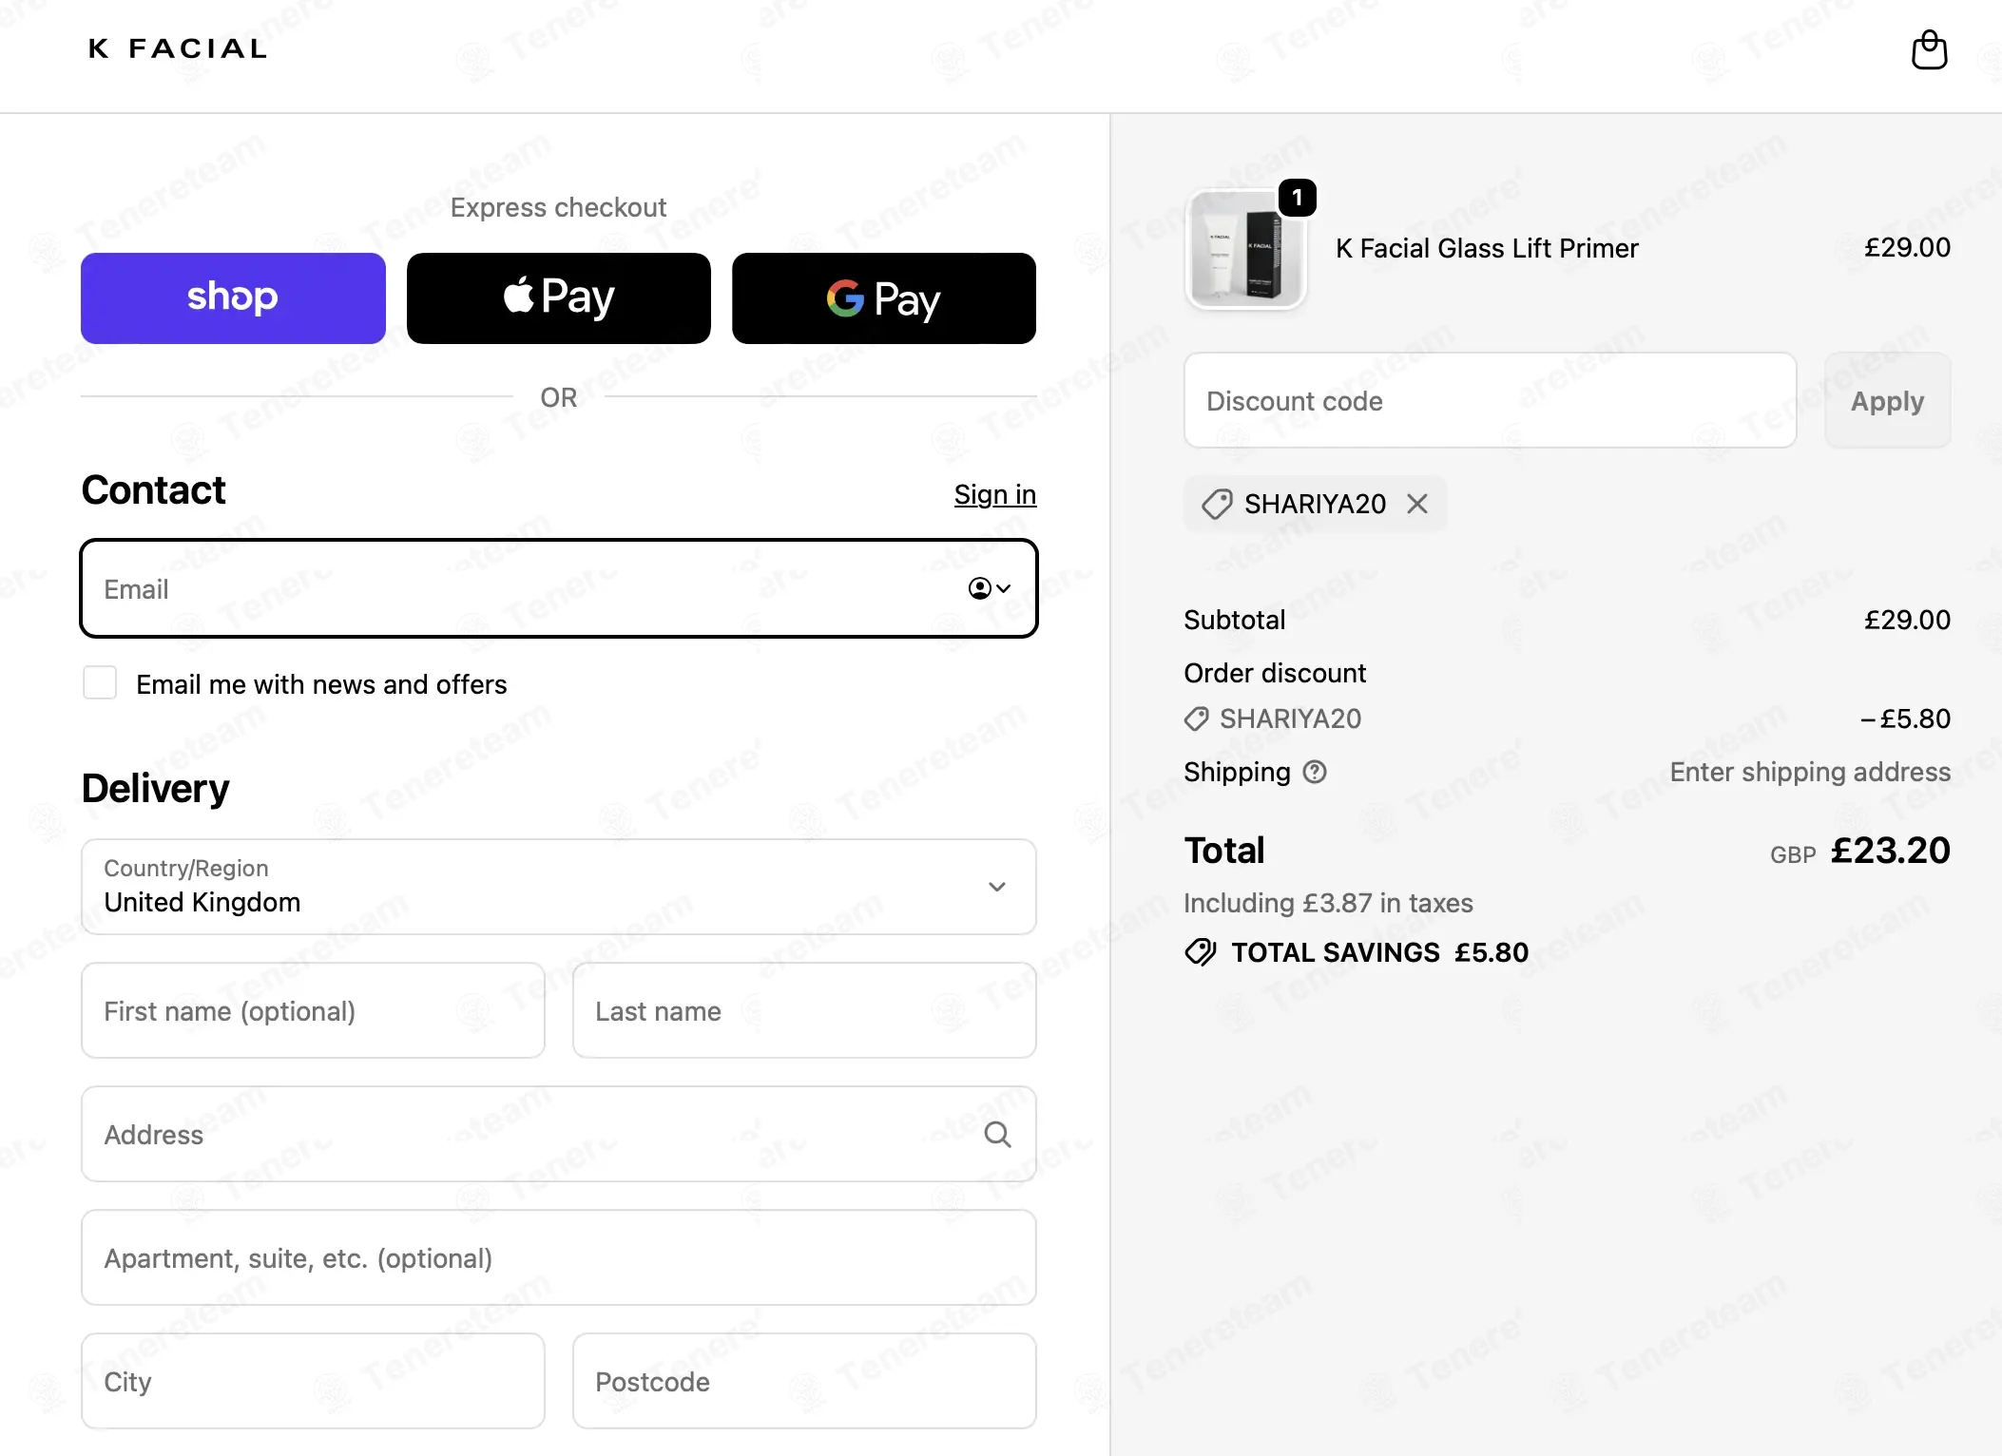Focus the Apartment, suite, etc. field
The height and width of the screenshot is (1456, 2002).
(559, 1257)
